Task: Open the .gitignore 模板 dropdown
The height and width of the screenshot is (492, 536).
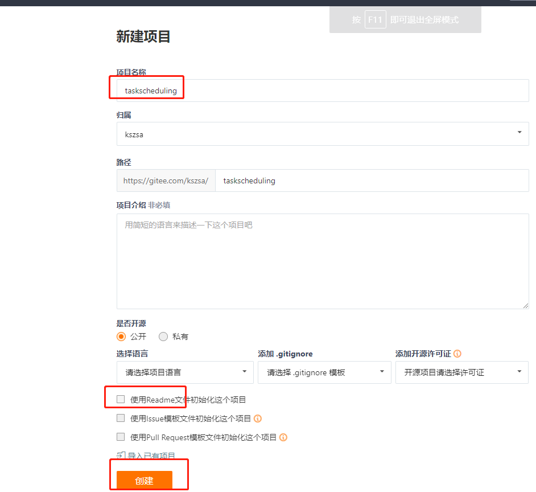Action: 324,372
